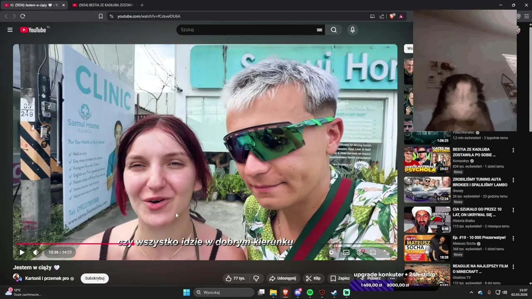The height and width of the screenshot is (299, 532).
Task: Like the video with 77 tys.
Action: [236, 278]
